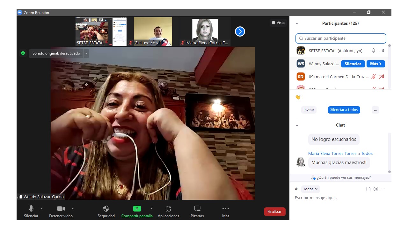408x229 pixels.
Task: Click the participants list scrollbar
Action: pos(390,67)
